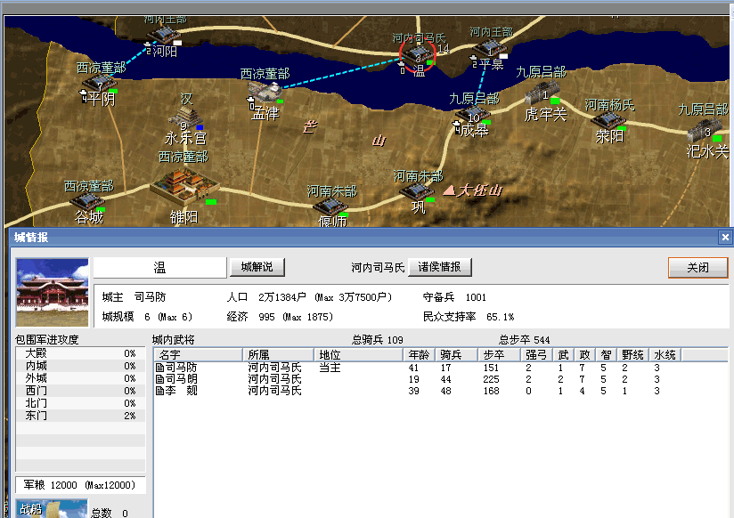The image size is (734, 518).
Task: Select the 河阳 city icon
Action: click(x=163, y=34)
